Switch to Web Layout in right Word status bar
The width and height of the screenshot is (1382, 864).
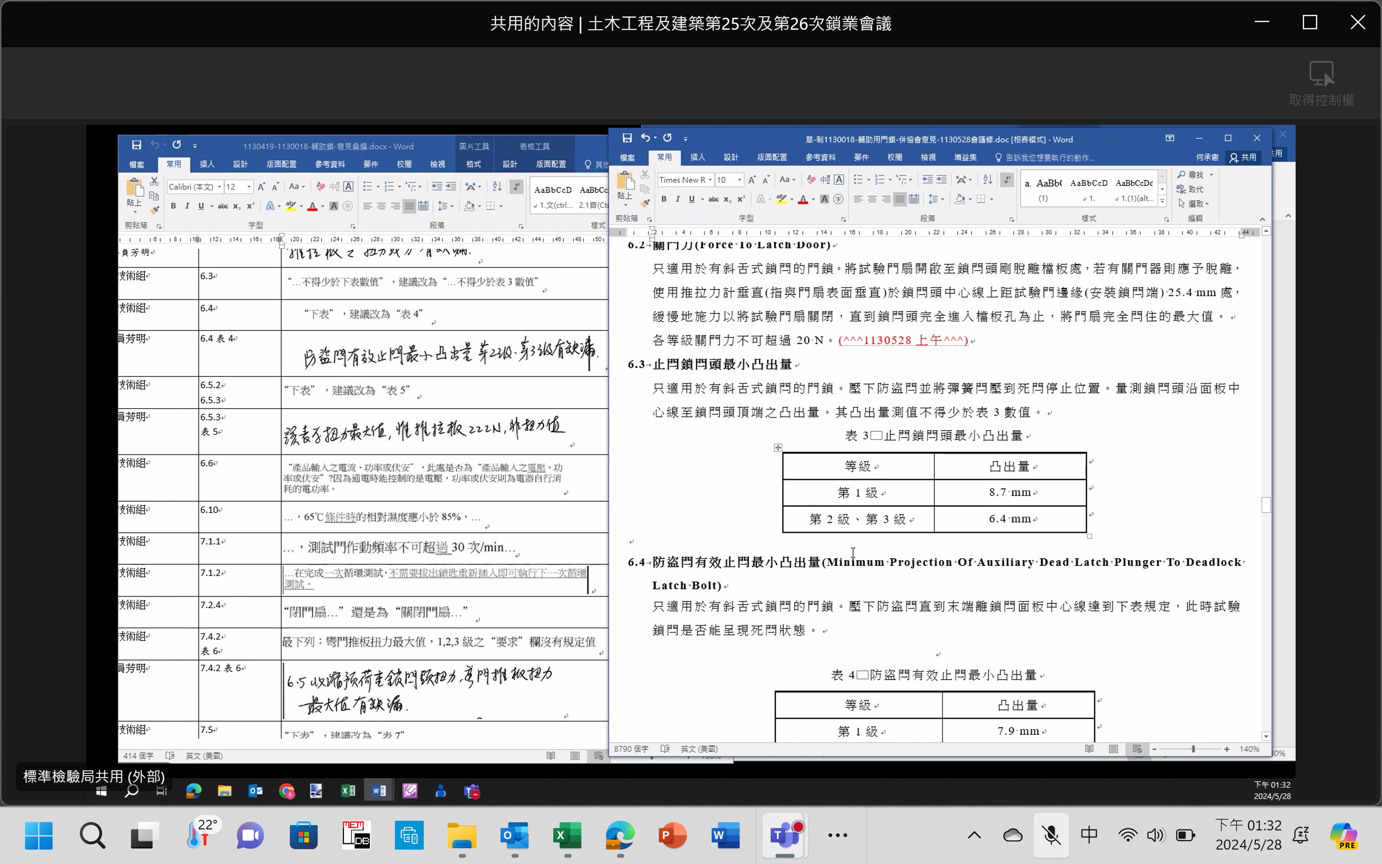[x=1137, y=749]
